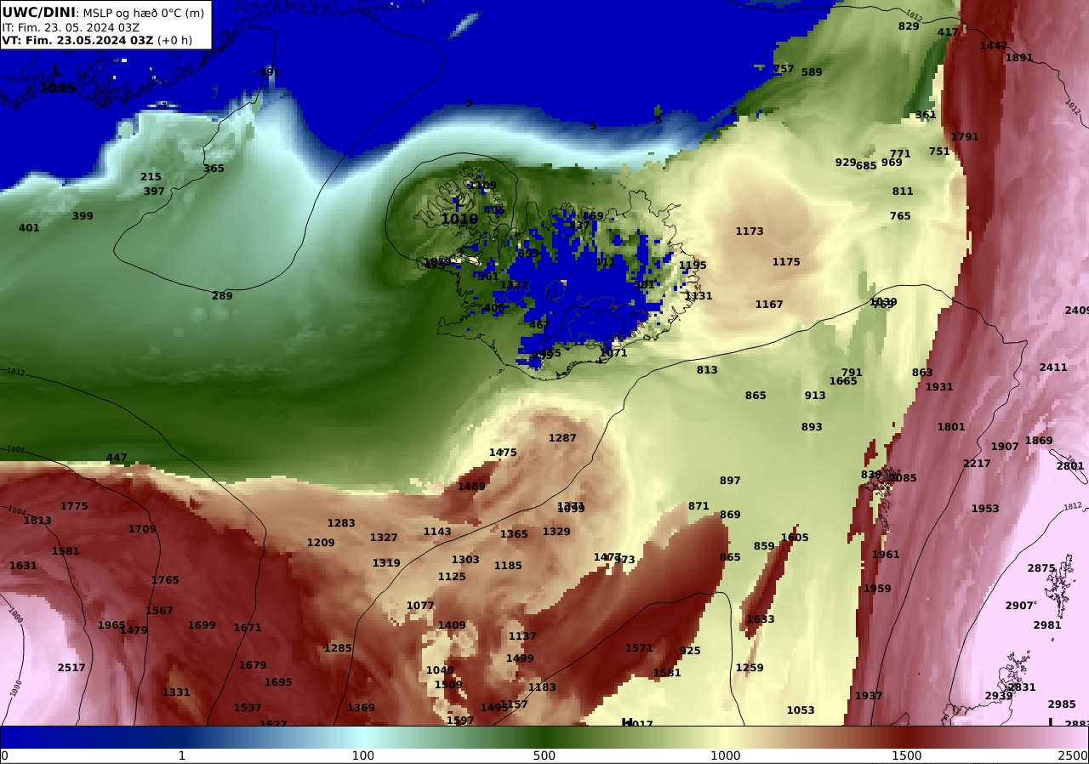
Task: Click the pressure label "1010" over Iceland
Action: [459, 220]
